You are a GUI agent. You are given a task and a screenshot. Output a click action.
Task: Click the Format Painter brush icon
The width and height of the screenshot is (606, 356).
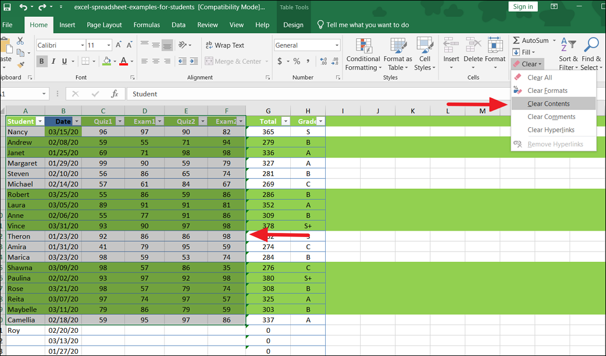[x=21, y=64]
